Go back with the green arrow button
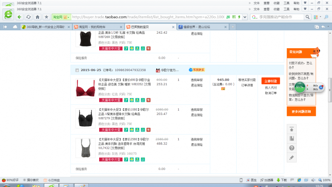Viewport: 332px width, 187px height. point(20,17)
